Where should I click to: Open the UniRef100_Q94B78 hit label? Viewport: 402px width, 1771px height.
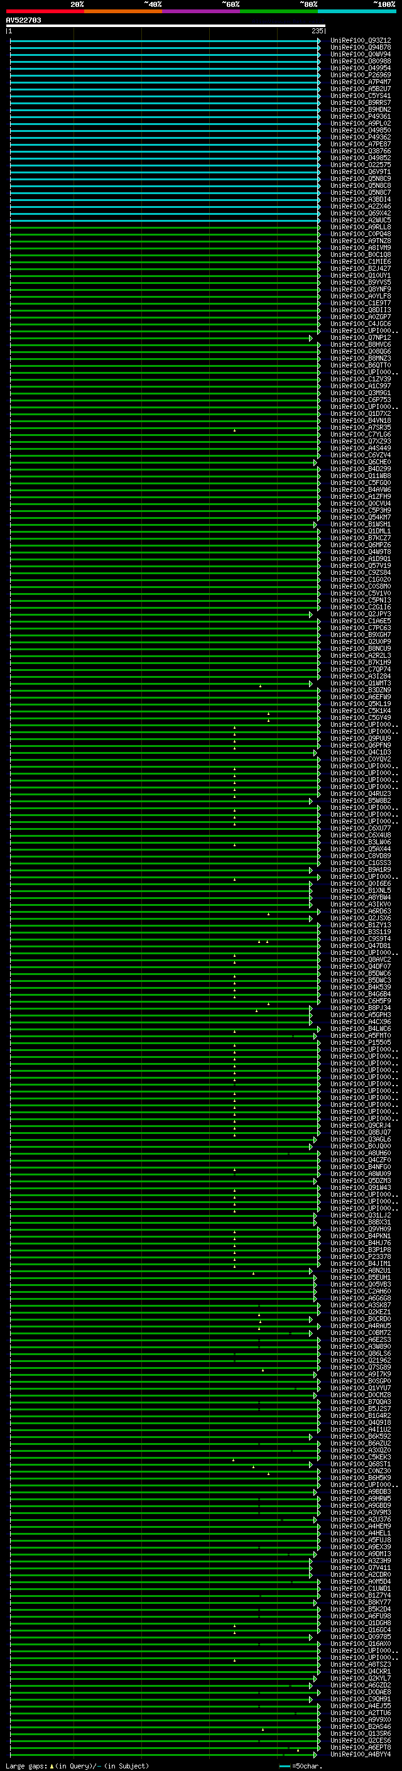tap(360, 48)
